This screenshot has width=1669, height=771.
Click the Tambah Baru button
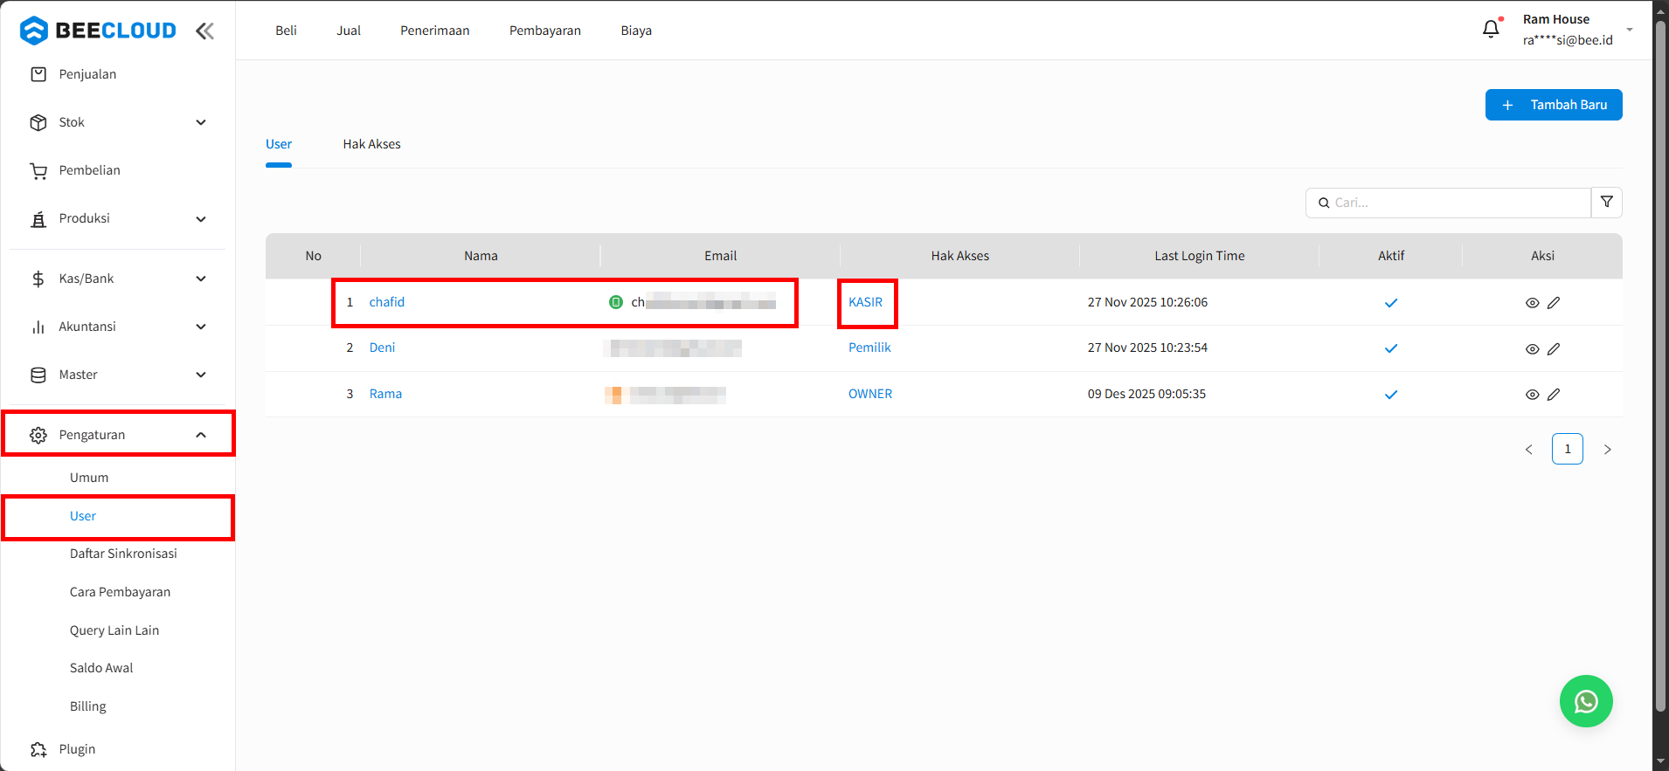[1553, 105]
